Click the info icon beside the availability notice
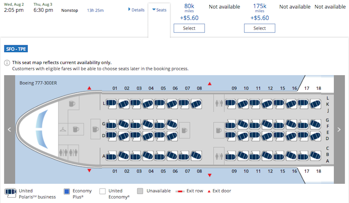 coord(7,63)
